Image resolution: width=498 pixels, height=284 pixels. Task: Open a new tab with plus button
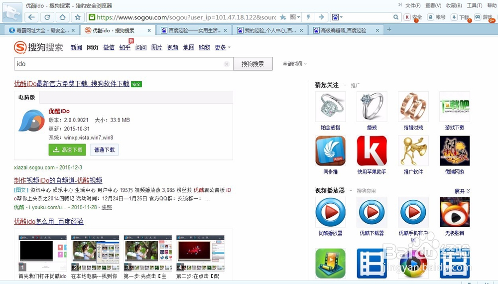coord(389,30)
